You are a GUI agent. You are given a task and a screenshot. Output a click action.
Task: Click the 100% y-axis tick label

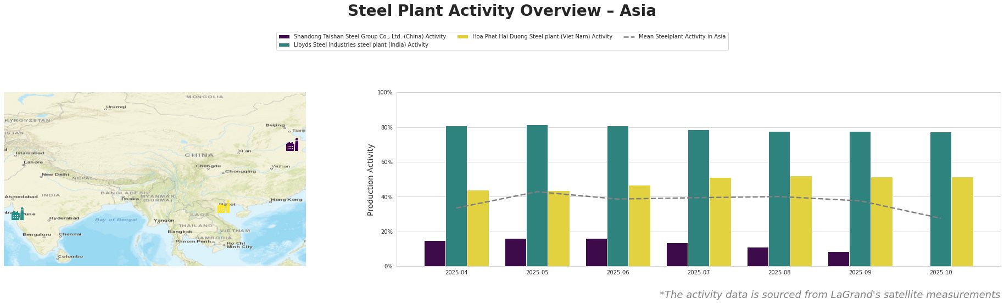[x=384, y=93]
